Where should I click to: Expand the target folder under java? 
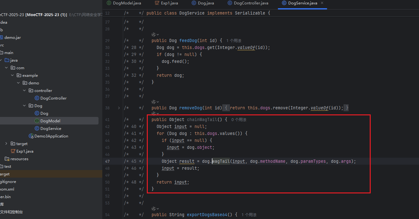pos(6,144)
